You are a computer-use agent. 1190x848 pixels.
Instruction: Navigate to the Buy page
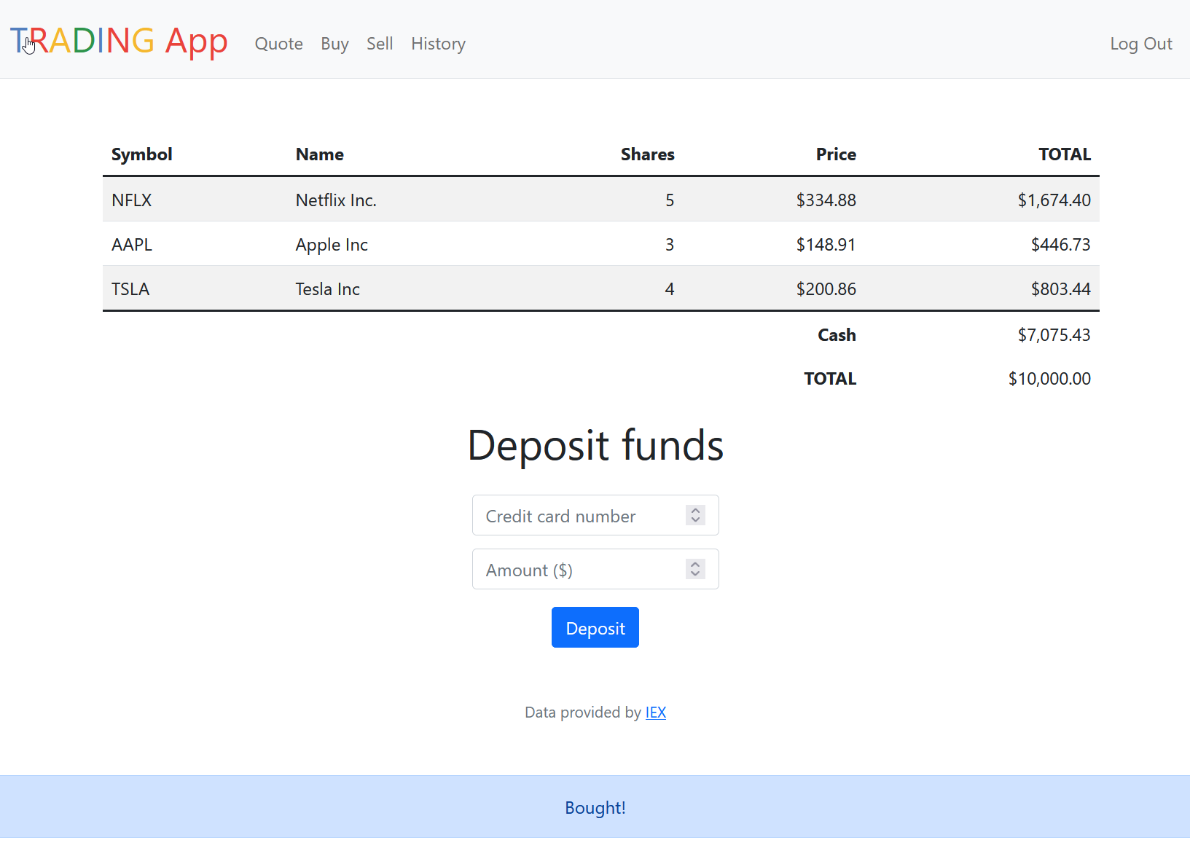pos(334,44)
